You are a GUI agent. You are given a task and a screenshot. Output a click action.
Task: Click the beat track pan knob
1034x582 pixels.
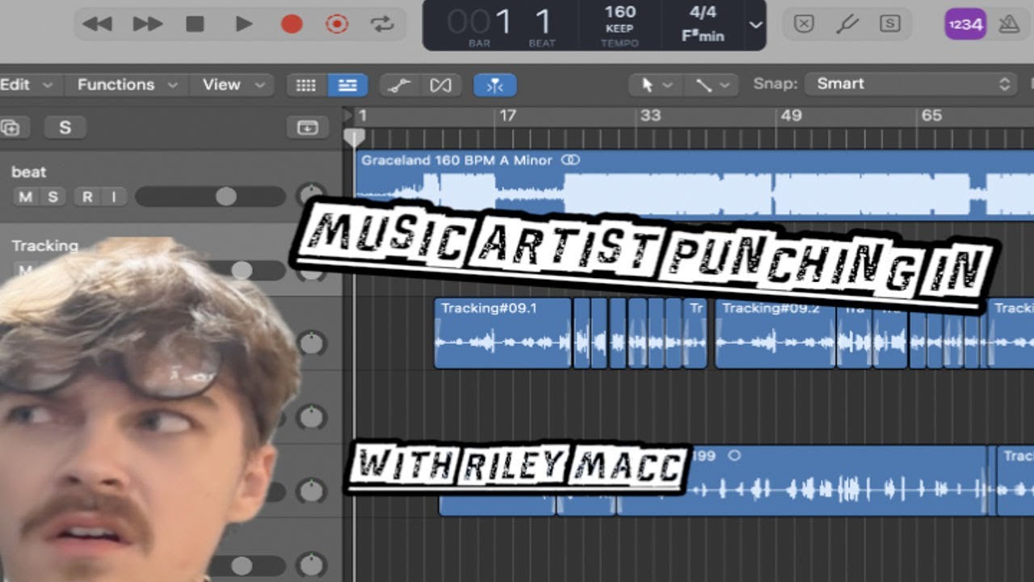coord(310,196)
